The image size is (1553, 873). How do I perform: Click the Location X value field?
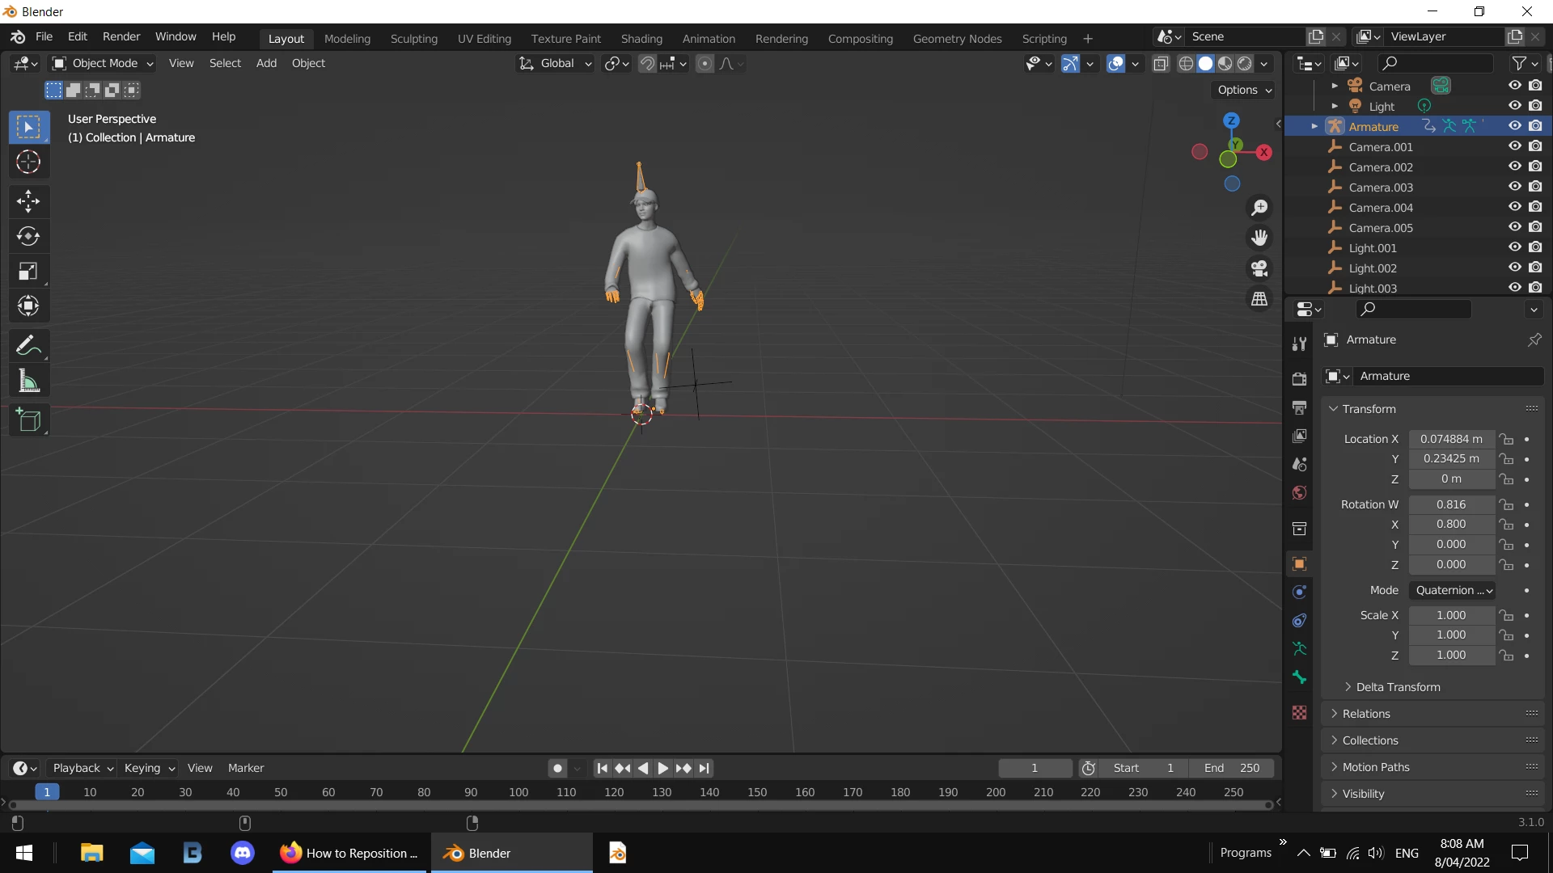click(x=1451, y=439)
